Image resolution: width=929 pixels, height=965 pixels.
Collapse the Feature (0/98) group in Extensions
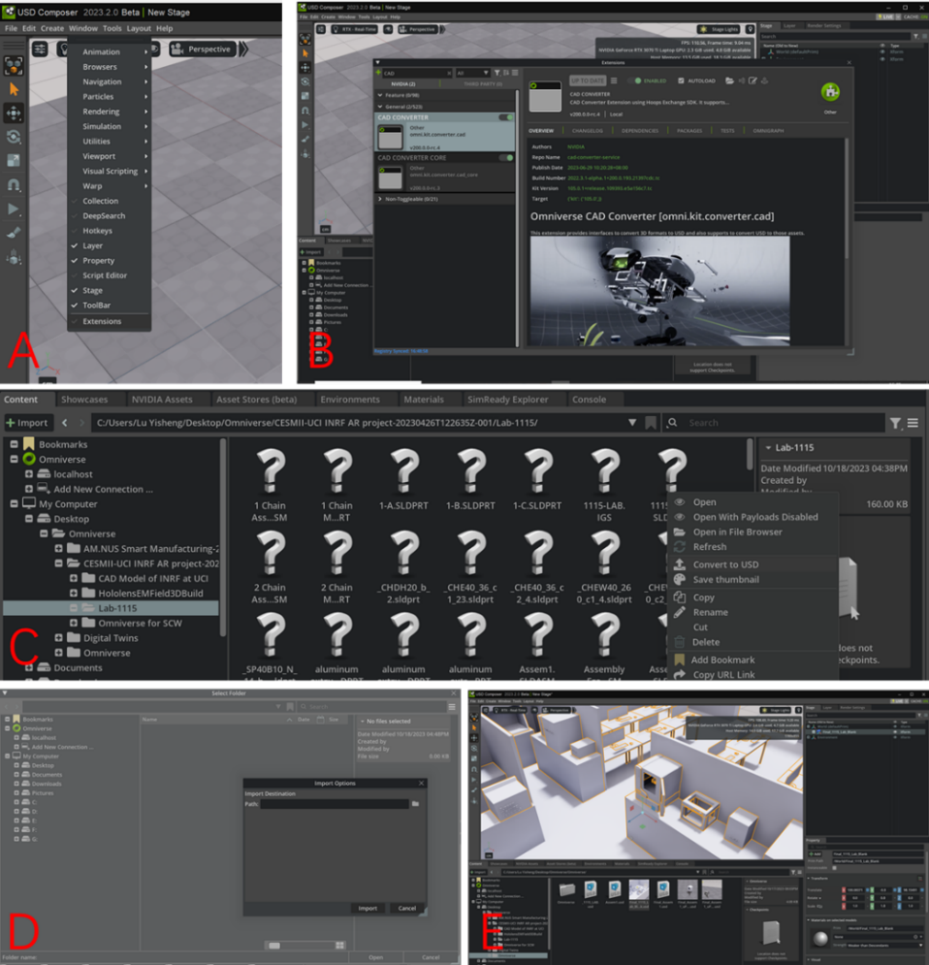tap(379, 95)
